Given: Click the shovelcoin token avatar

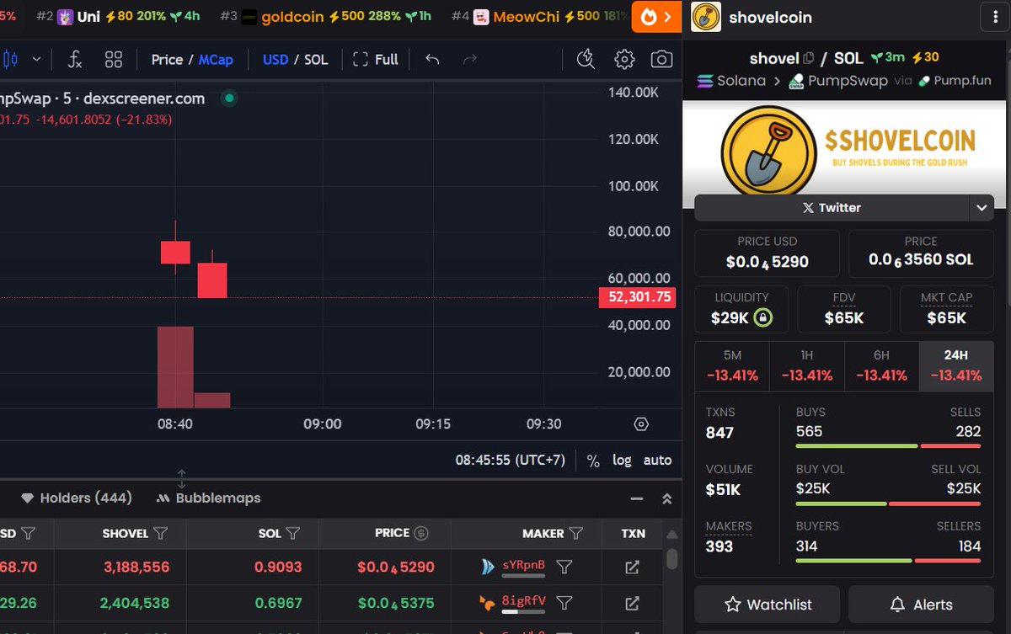Looking at the screenshot, I should click(706, 17).
